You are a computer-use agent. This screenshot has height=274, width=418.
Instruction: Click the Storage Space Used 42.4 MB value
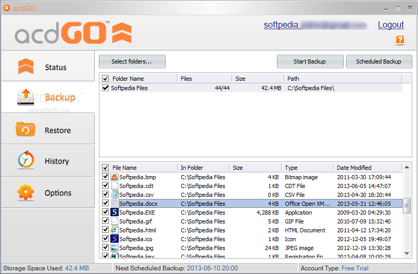pyautogui.click(x=77, y=268)
